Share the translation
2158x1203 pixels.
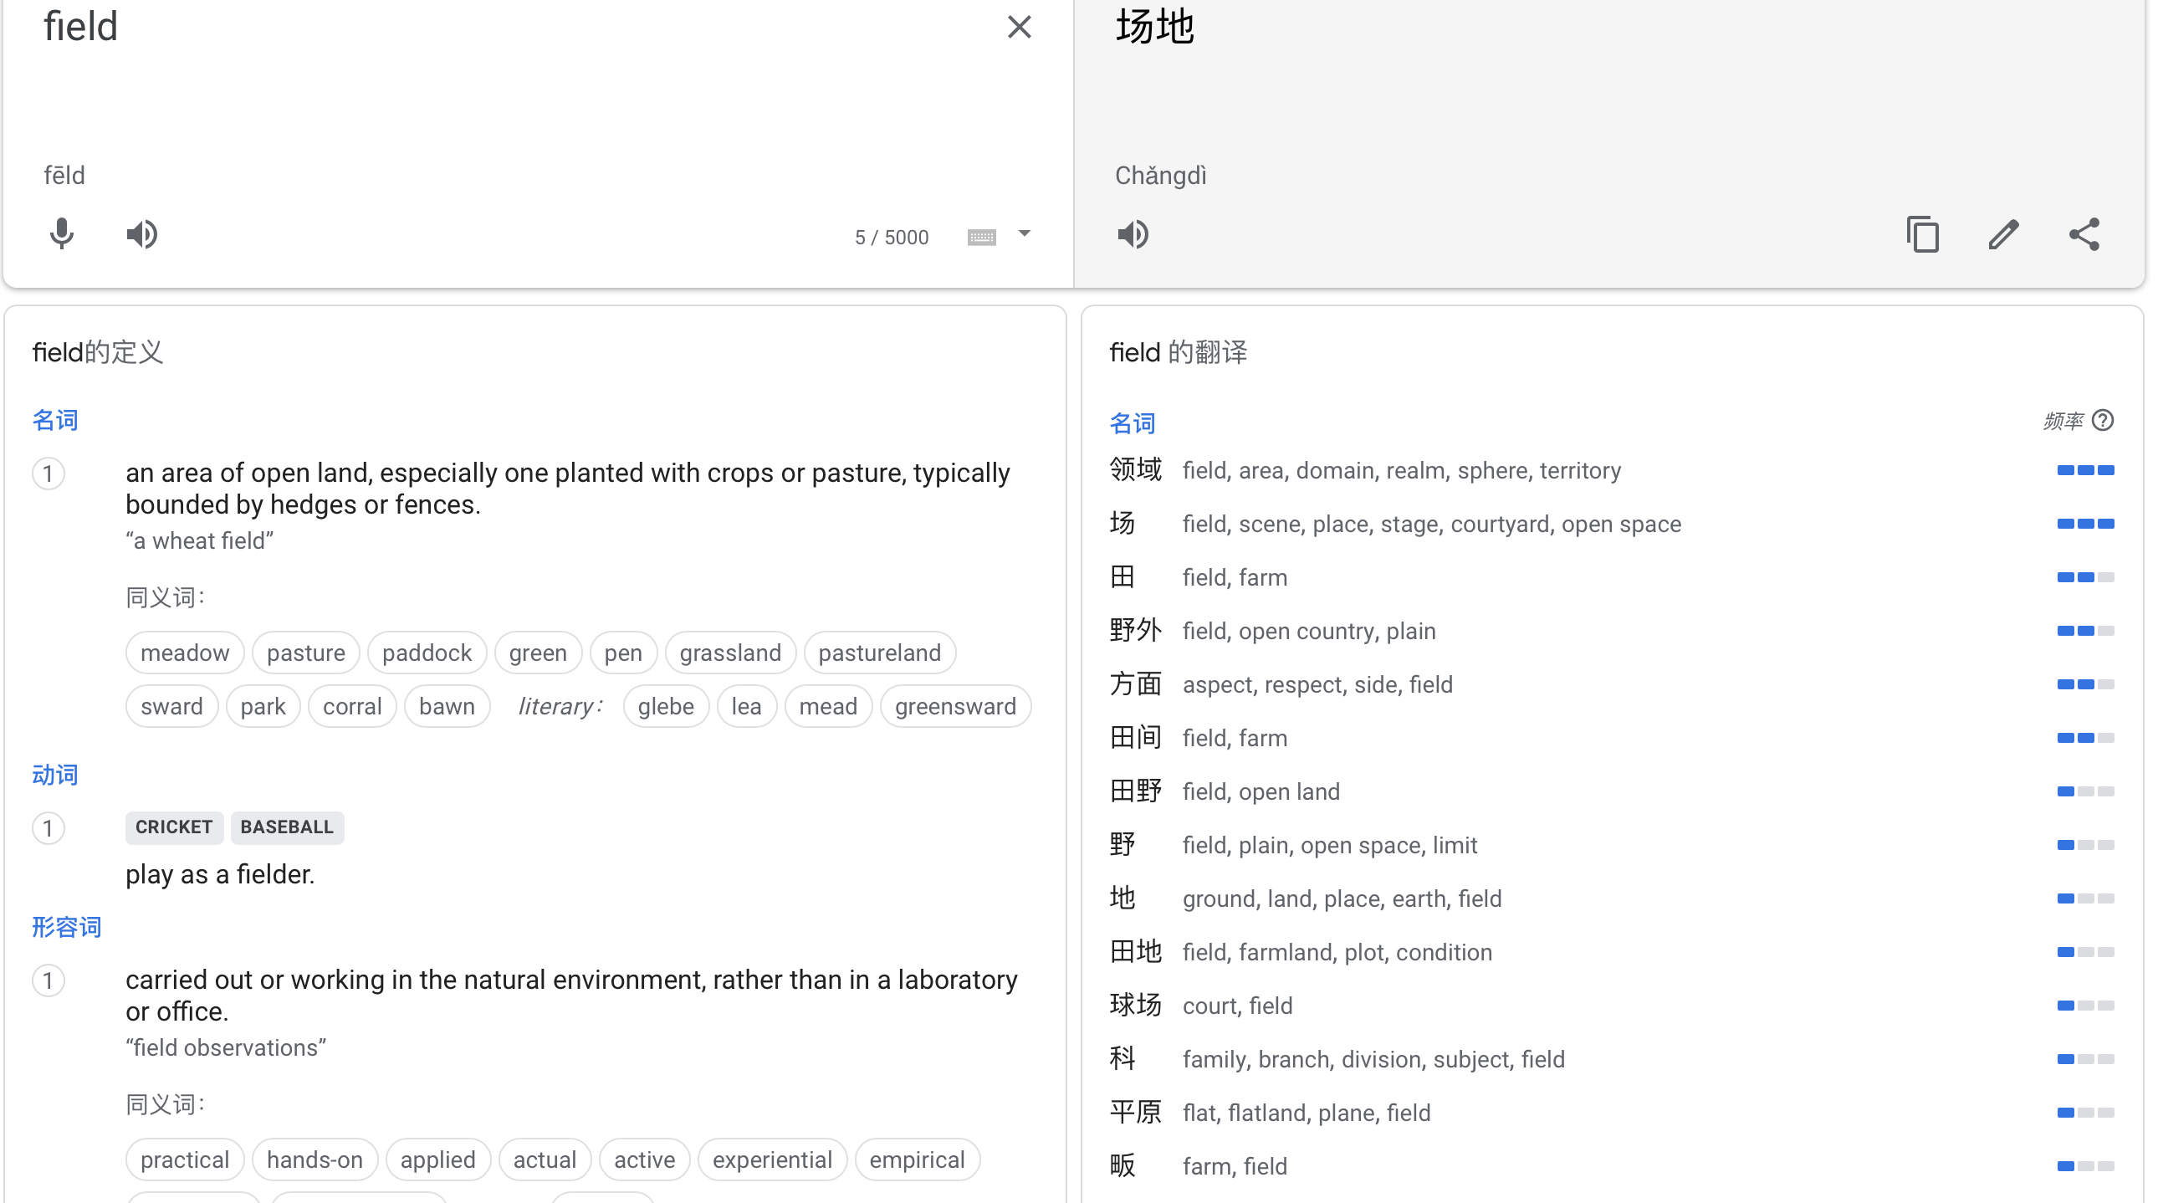(2084, 234)
